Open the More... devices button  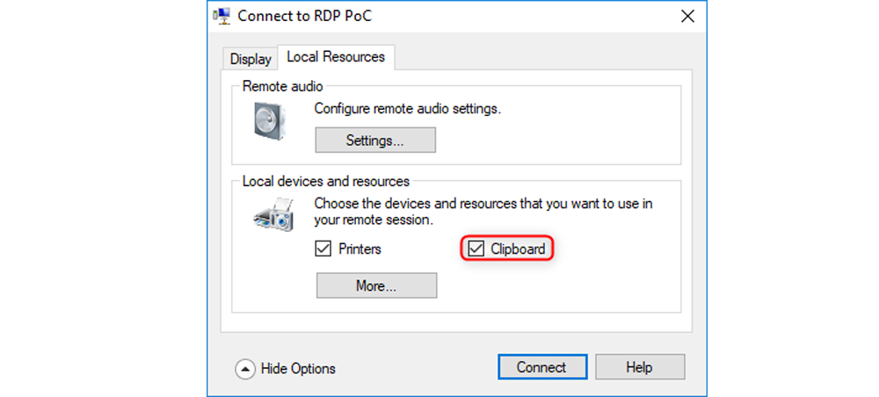pyautogui.click(x=376, y=285)
